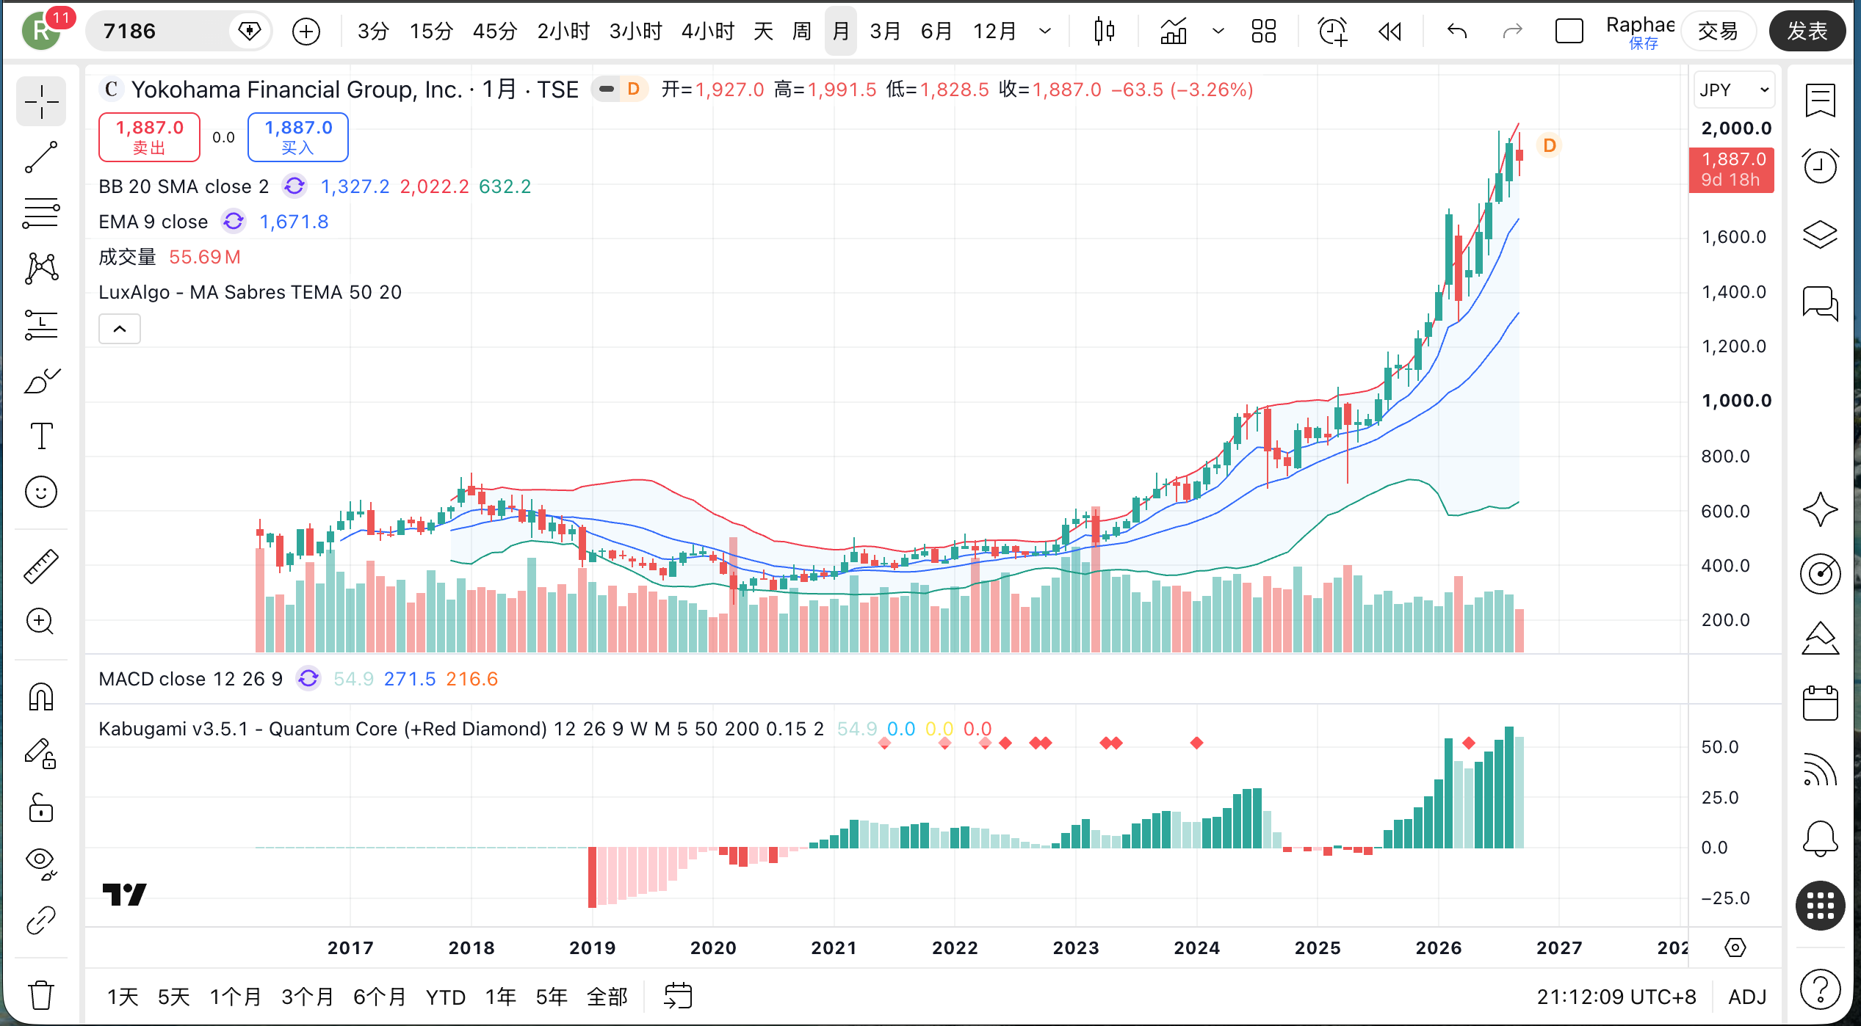Click the add symbol compare button
Image resolution: width=1861 pixels, height=1026 pixels.
click(306, 32)
